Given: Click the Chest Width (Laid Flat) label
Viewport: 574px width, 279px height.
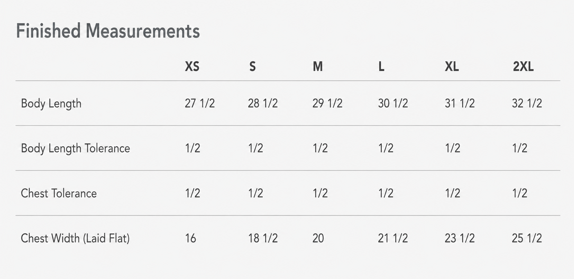Looking at the screenshot, I should click(x=75, y=238).
